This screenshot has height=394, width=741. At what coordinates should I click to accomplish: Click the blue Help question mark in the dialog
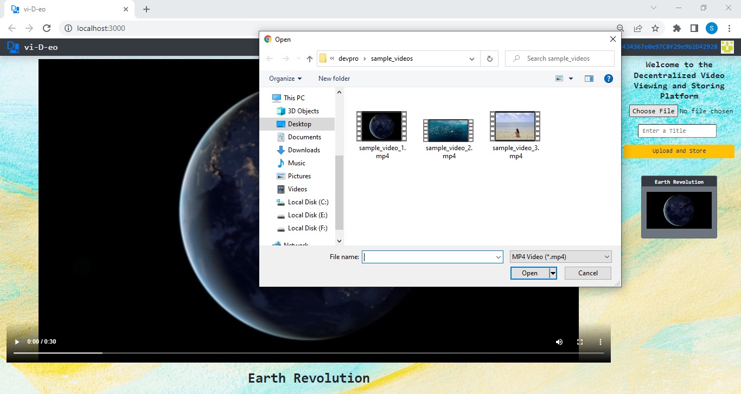608,79
